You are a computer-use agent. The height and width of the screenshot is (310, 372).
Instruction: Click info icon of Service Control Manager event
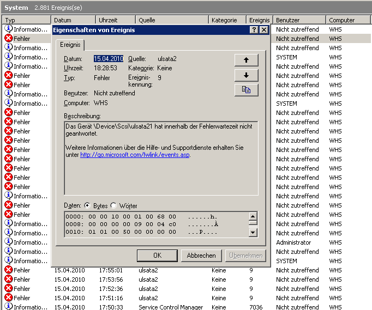coord(9,306)
